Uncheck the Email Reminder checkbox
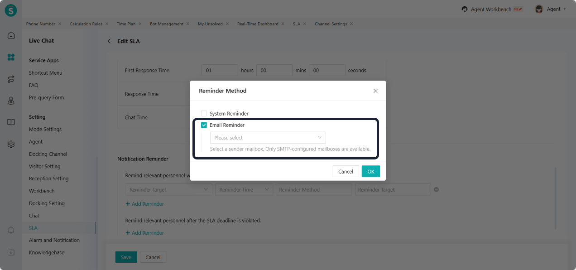The width and height of the screenshot is (576, 270). [204, 125]
